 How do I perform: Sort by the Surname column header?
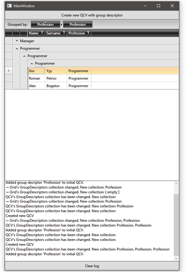click(x=53, y=33)
